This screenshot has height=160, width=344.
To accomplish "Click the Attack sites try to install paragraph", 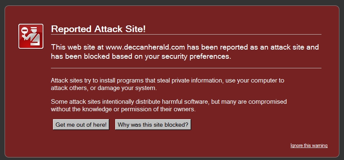I will point(167,84).
